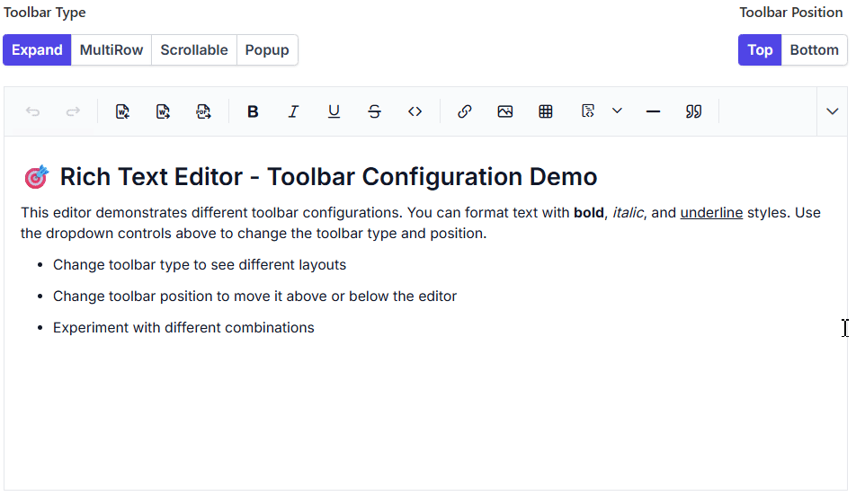Click 'Change toolbar type to see different layouts'
Screen dimensions: 856x496
(x=200, y=265)
